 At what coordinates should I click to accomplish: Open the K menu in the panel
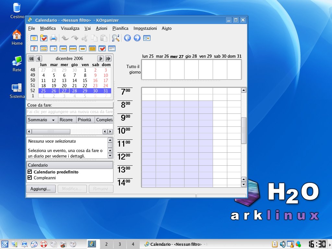click(5, 244)
